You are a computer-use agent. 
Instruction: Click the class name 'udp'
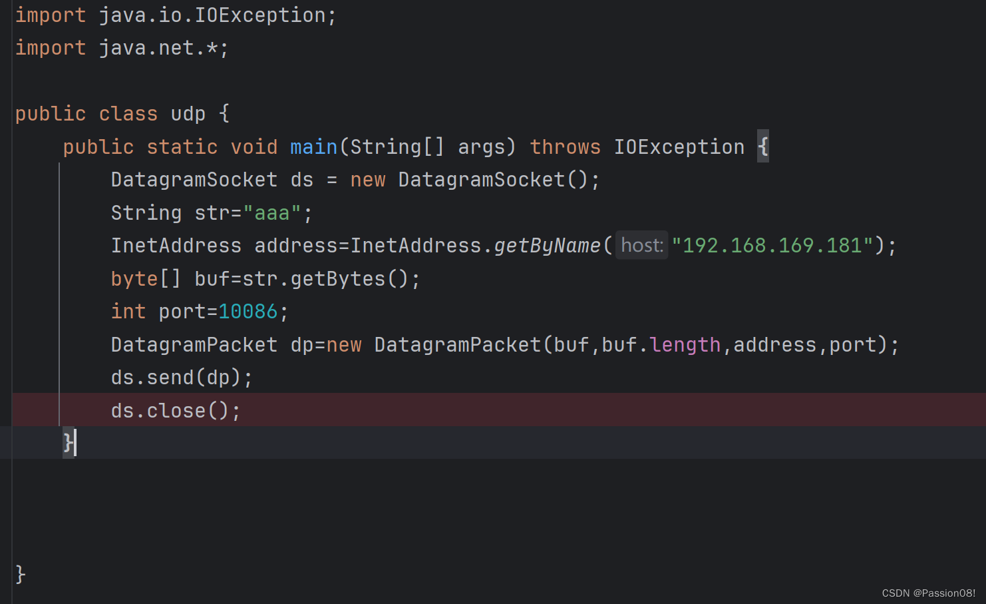(x=188, y=114)
